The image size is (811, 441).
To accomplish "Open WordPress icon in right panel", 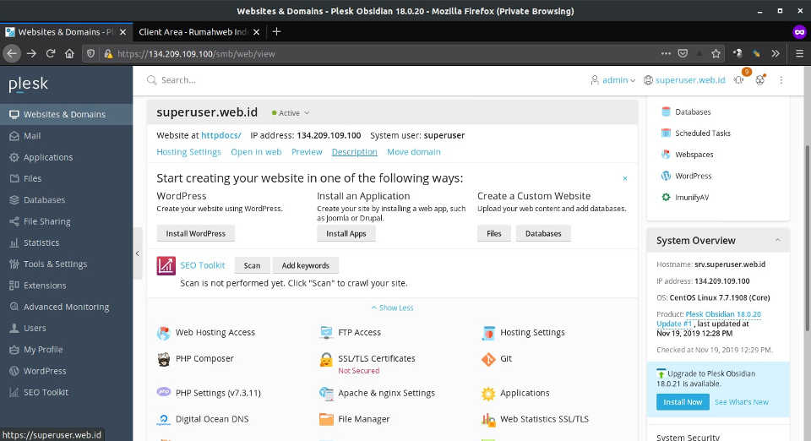I will click(667, 176).
